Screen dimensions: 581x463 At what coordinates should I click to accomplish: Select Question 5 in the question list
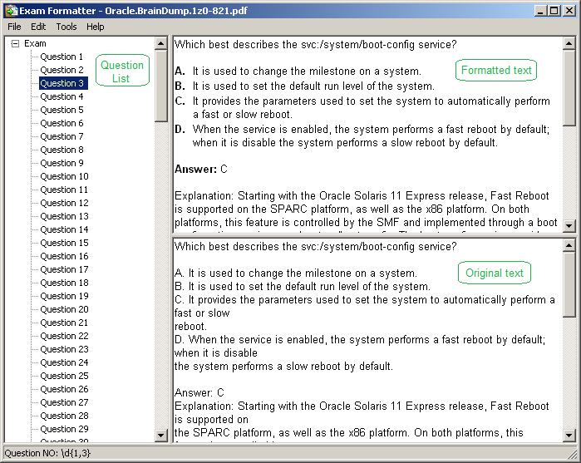coord(62,110)
